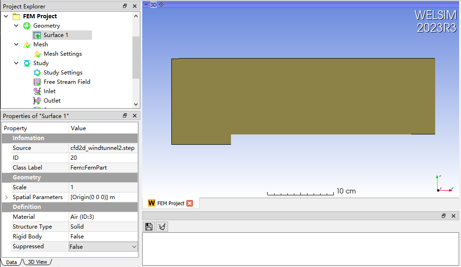Collapse the Study tree branch
Screen dimensions: 461x267
[16, 63]
